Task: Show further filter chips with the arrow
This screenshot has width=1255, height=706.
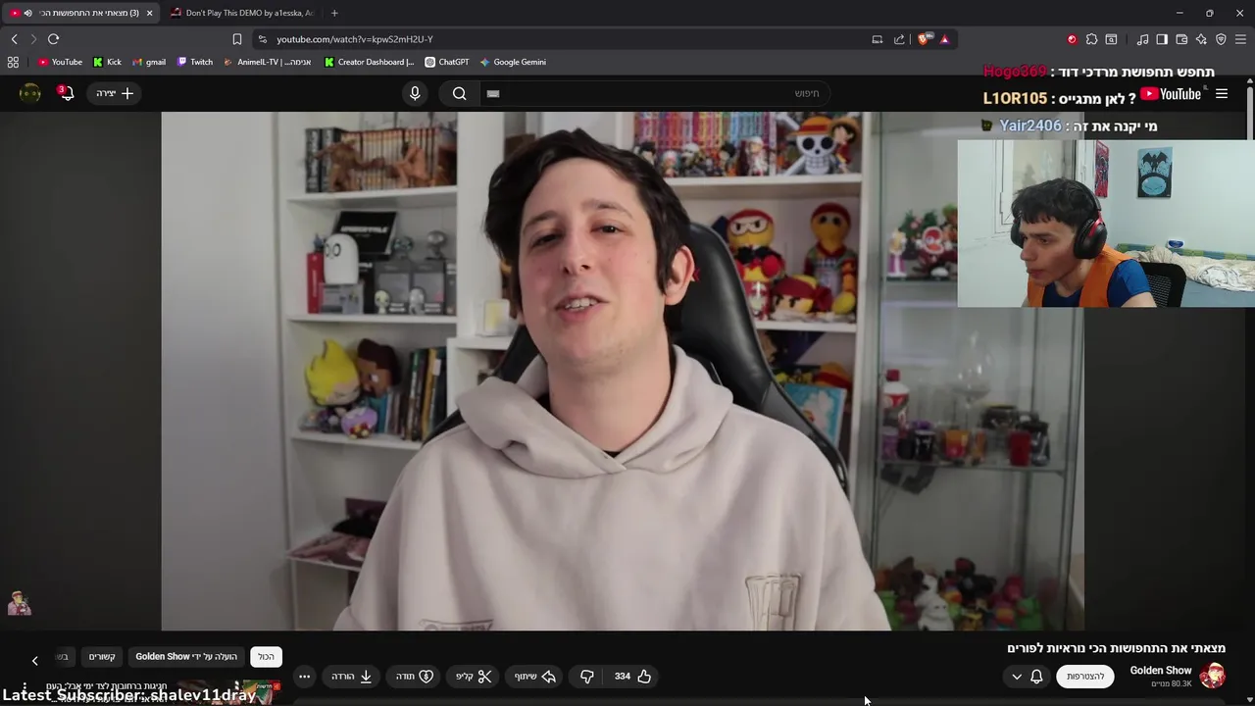Action: point(34,660)
